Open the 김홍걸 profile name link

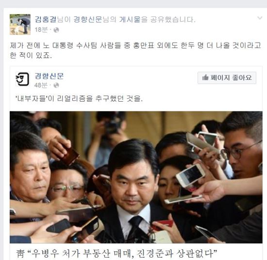point(46,19)
